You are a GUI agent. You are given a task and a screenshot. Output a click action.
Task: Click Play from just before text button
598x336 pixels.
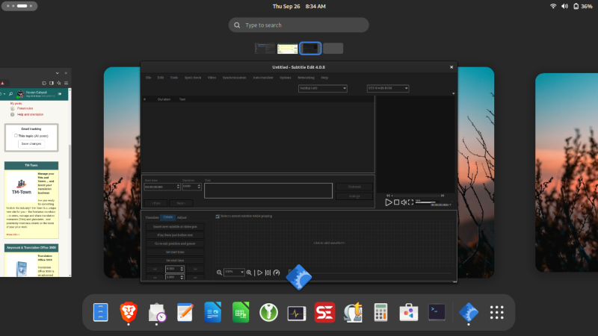(x=175, y=235)
